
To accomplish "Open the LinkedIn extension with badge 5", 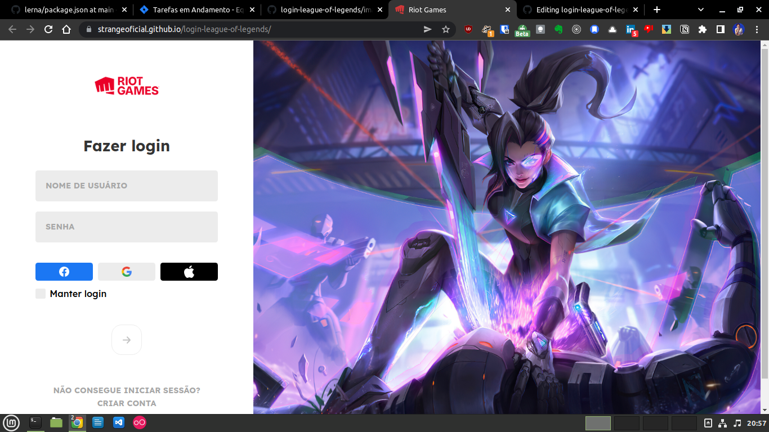I will (x=631, y=30).
